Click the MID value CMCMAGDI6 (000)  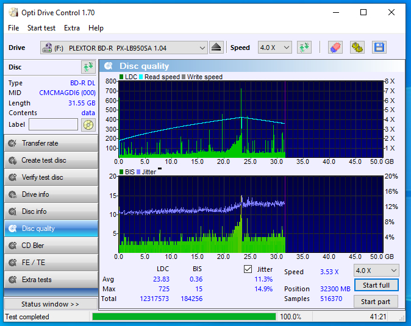[67, 93]
